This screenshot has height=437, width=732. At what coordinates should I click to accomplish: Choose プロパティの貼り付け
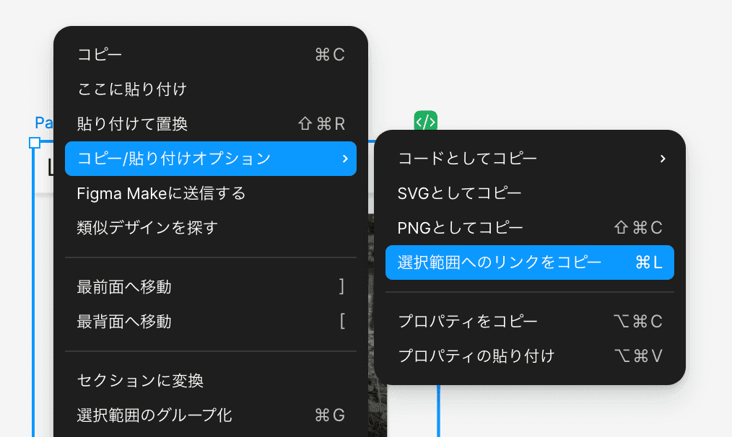coord(529,356)
